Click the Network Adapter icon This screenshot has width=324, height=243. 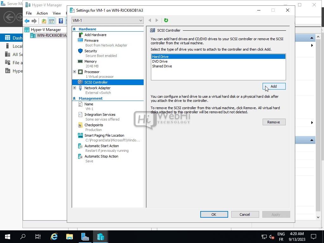click(80, 88)
